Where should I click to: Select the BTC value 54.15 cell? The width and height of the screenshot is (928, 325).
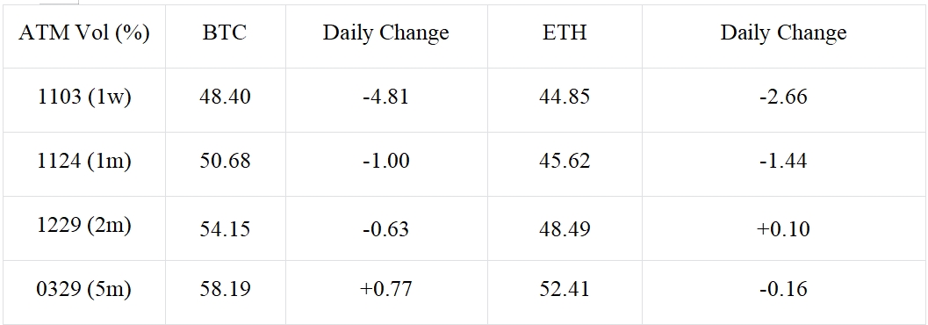coord(225,228)
